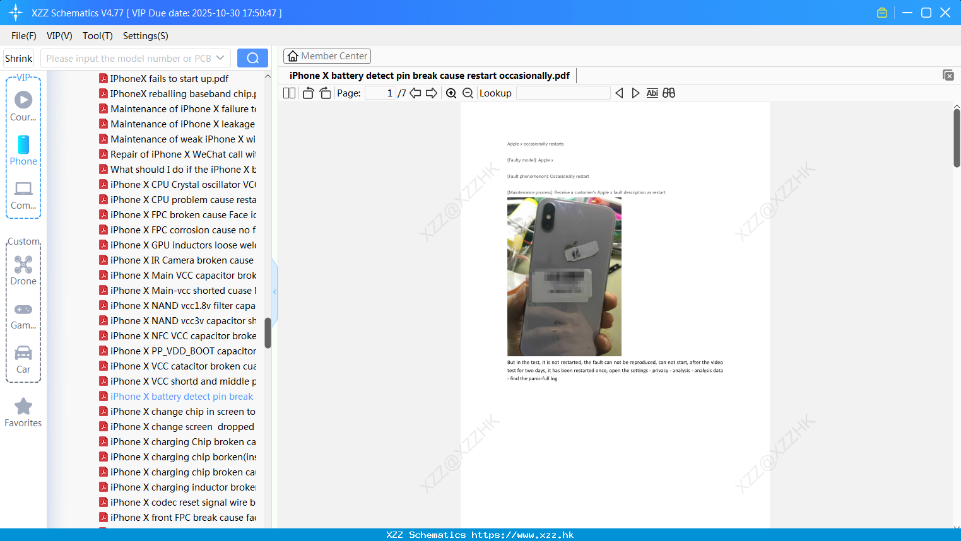
Task: Go to the next PDF page
Action: [432, 93]
